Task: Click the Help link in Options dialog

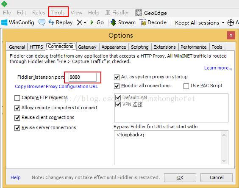Action: (x=16, y=177)
